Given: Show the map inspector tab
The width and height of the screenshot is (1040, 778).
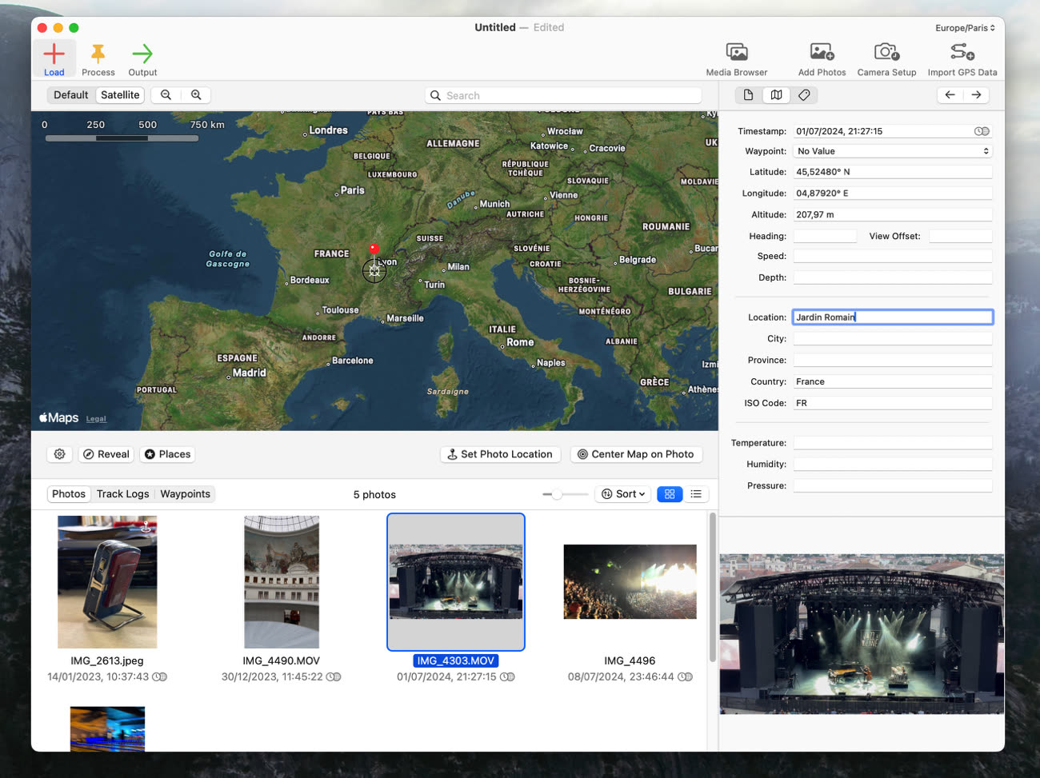Looking at the screenshot, I should [776, 94].
